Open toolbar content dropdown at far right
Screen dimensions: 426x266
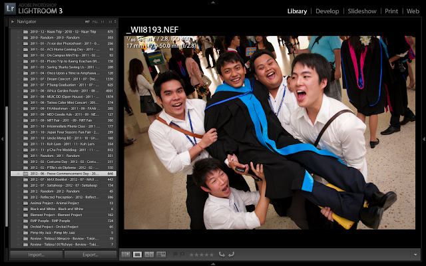(415, 254)
